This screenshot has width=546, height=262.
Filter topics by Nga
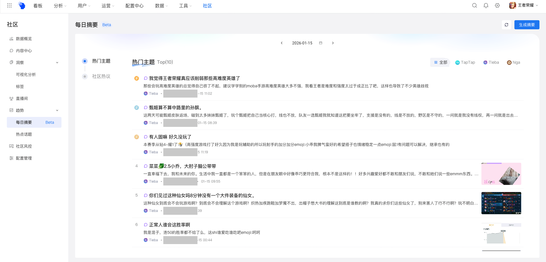(x=514, y=62)
